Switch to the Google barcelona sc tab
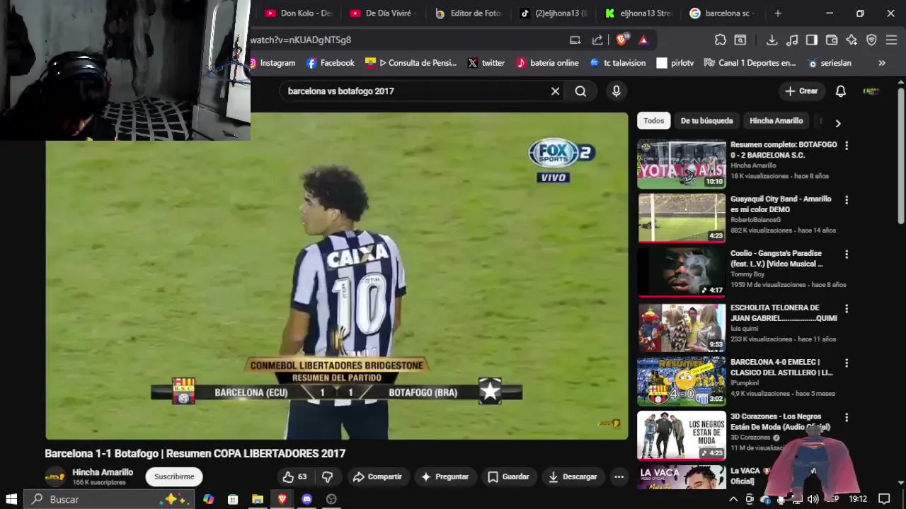906x509 pixels. [x=723, y=13]
